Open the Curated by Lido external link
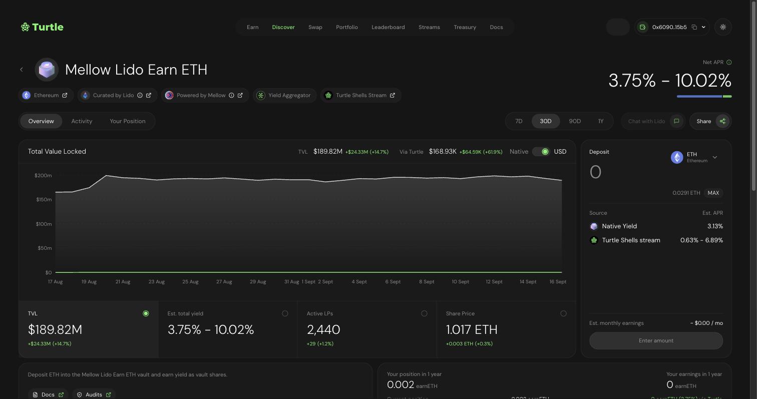This screenshot has height=399, width=757. pyautogui.click(x=149, y=95)
